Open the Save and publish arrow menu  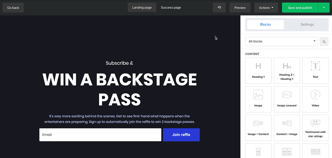pyautogui.click(x=324, y=8)
